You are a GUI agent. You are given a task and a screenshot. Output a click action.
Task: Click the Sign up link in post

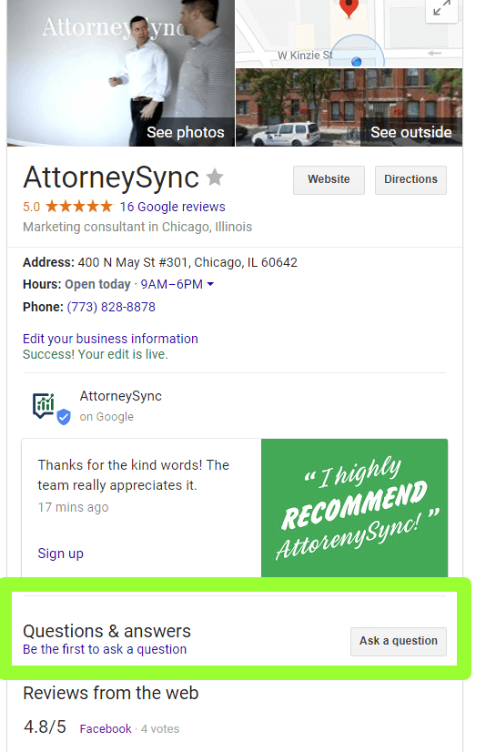tap(61, 554)
